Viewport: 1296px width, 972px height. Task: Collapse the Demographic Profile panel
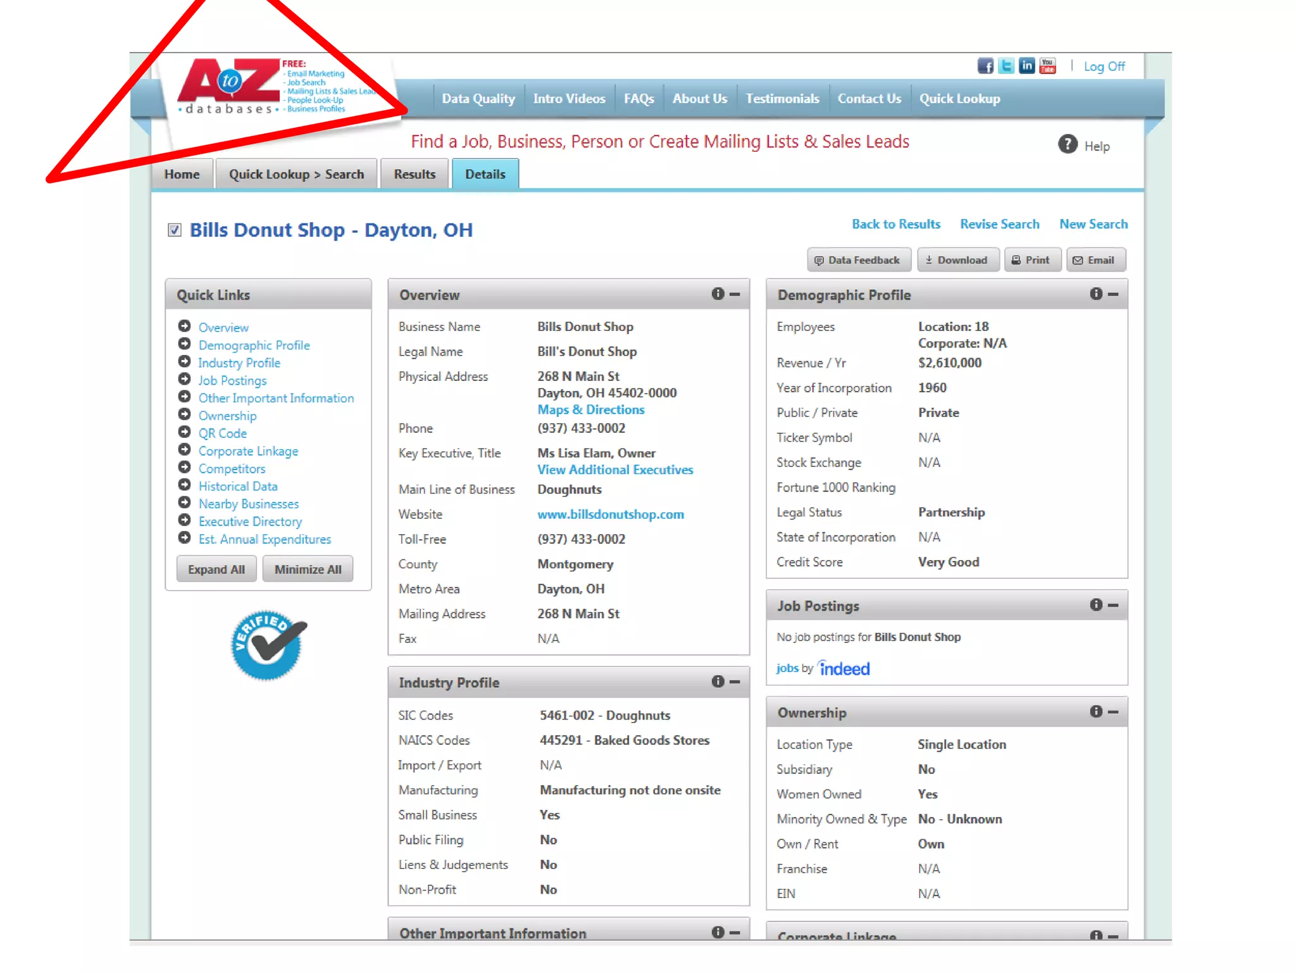(1113, 294)
